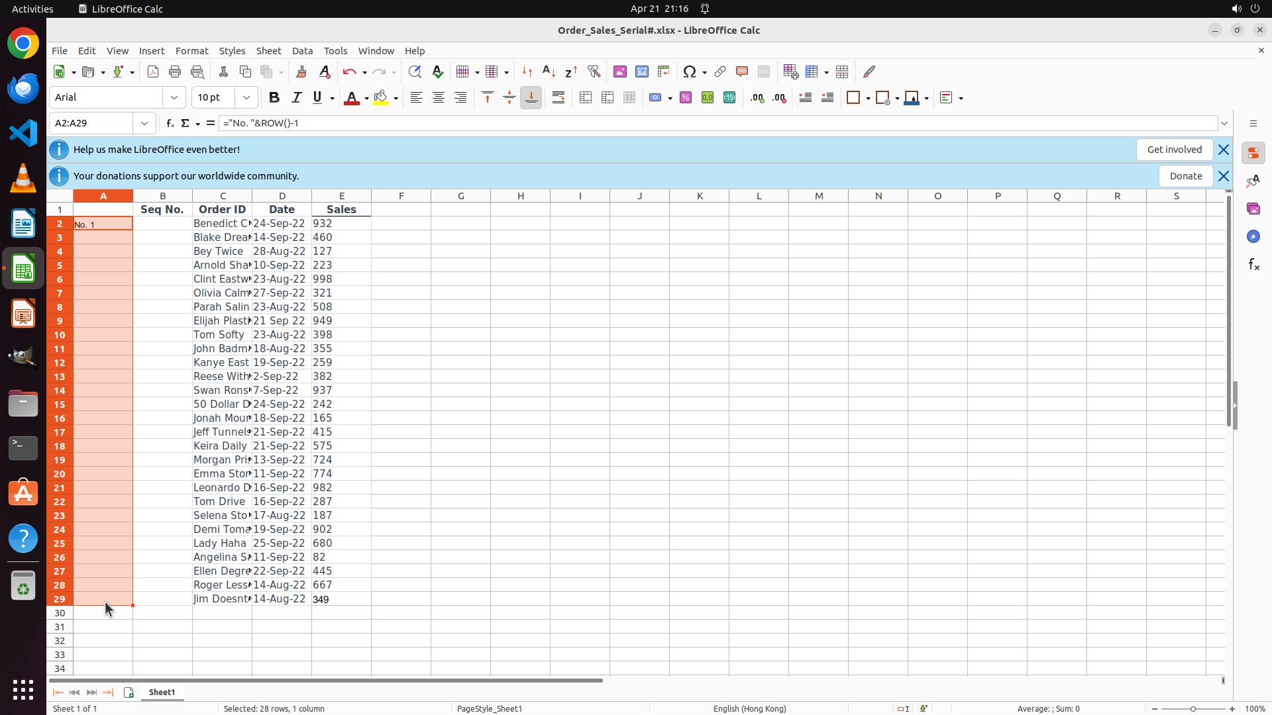Click the Get involved button
The image size is (1272, 715).
1174,150
